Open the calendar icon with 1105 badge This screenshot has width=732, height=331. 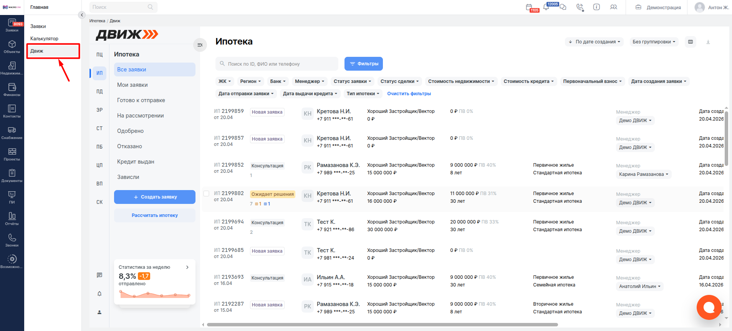(x=529, y=7)
